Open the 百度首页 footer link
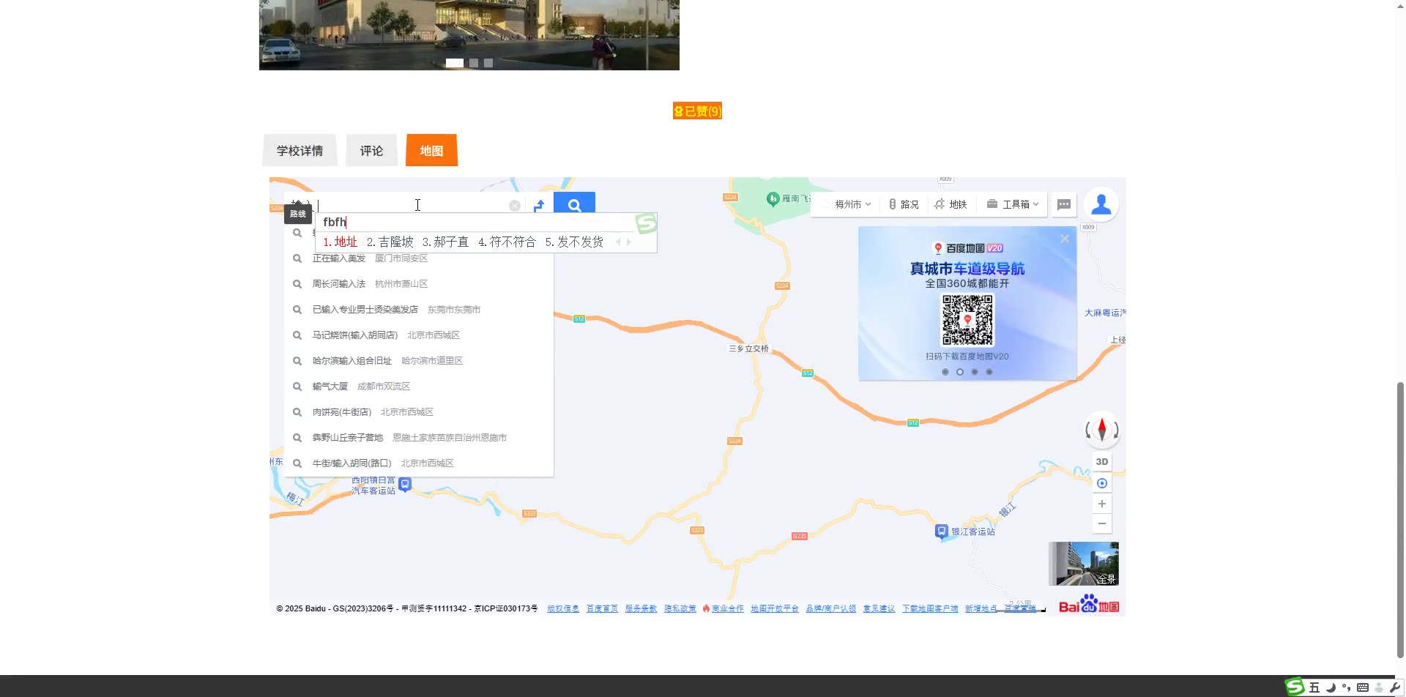The width and height of the screenshot is (1406, 697). click(x=602, y=608)
